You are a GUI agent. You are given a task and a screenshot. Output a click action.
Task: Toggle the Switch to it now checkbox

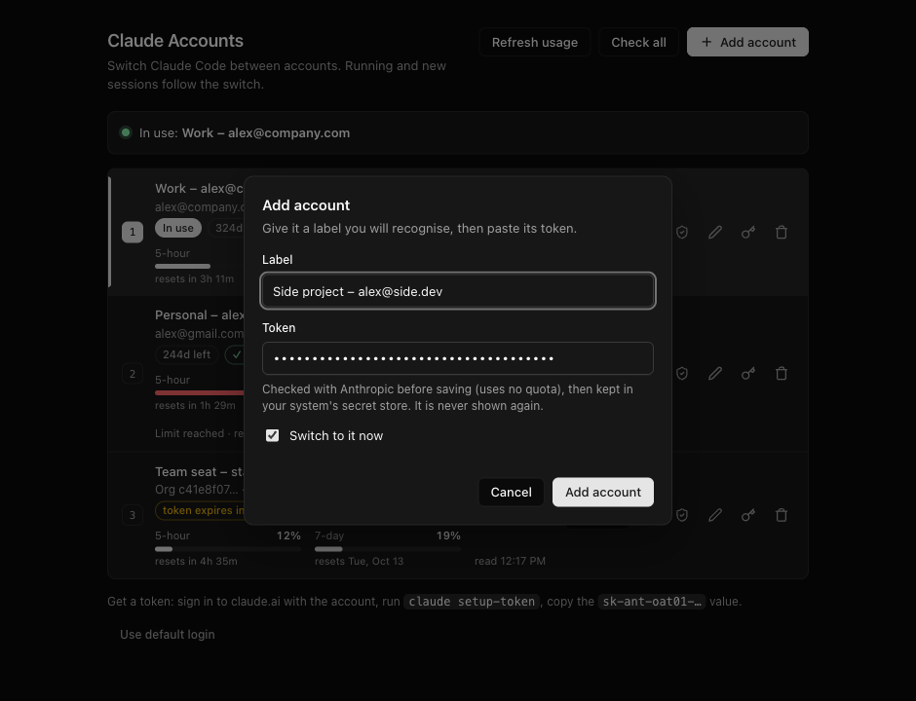[x=272, y=435]
